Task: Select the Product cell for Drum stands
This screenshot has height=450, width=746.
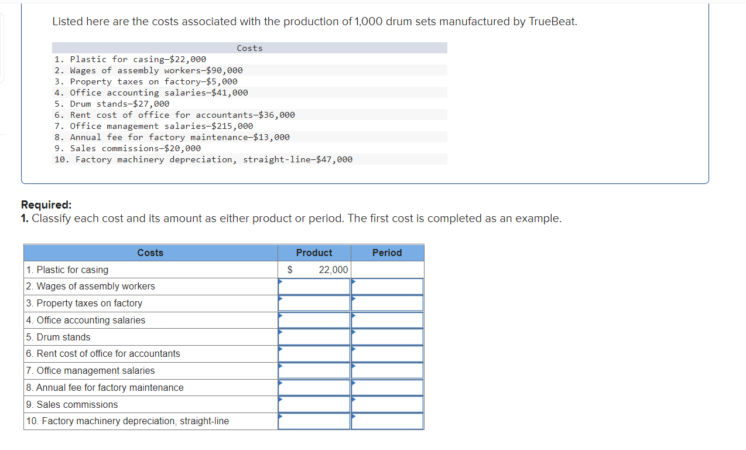Action: point(314,337)
